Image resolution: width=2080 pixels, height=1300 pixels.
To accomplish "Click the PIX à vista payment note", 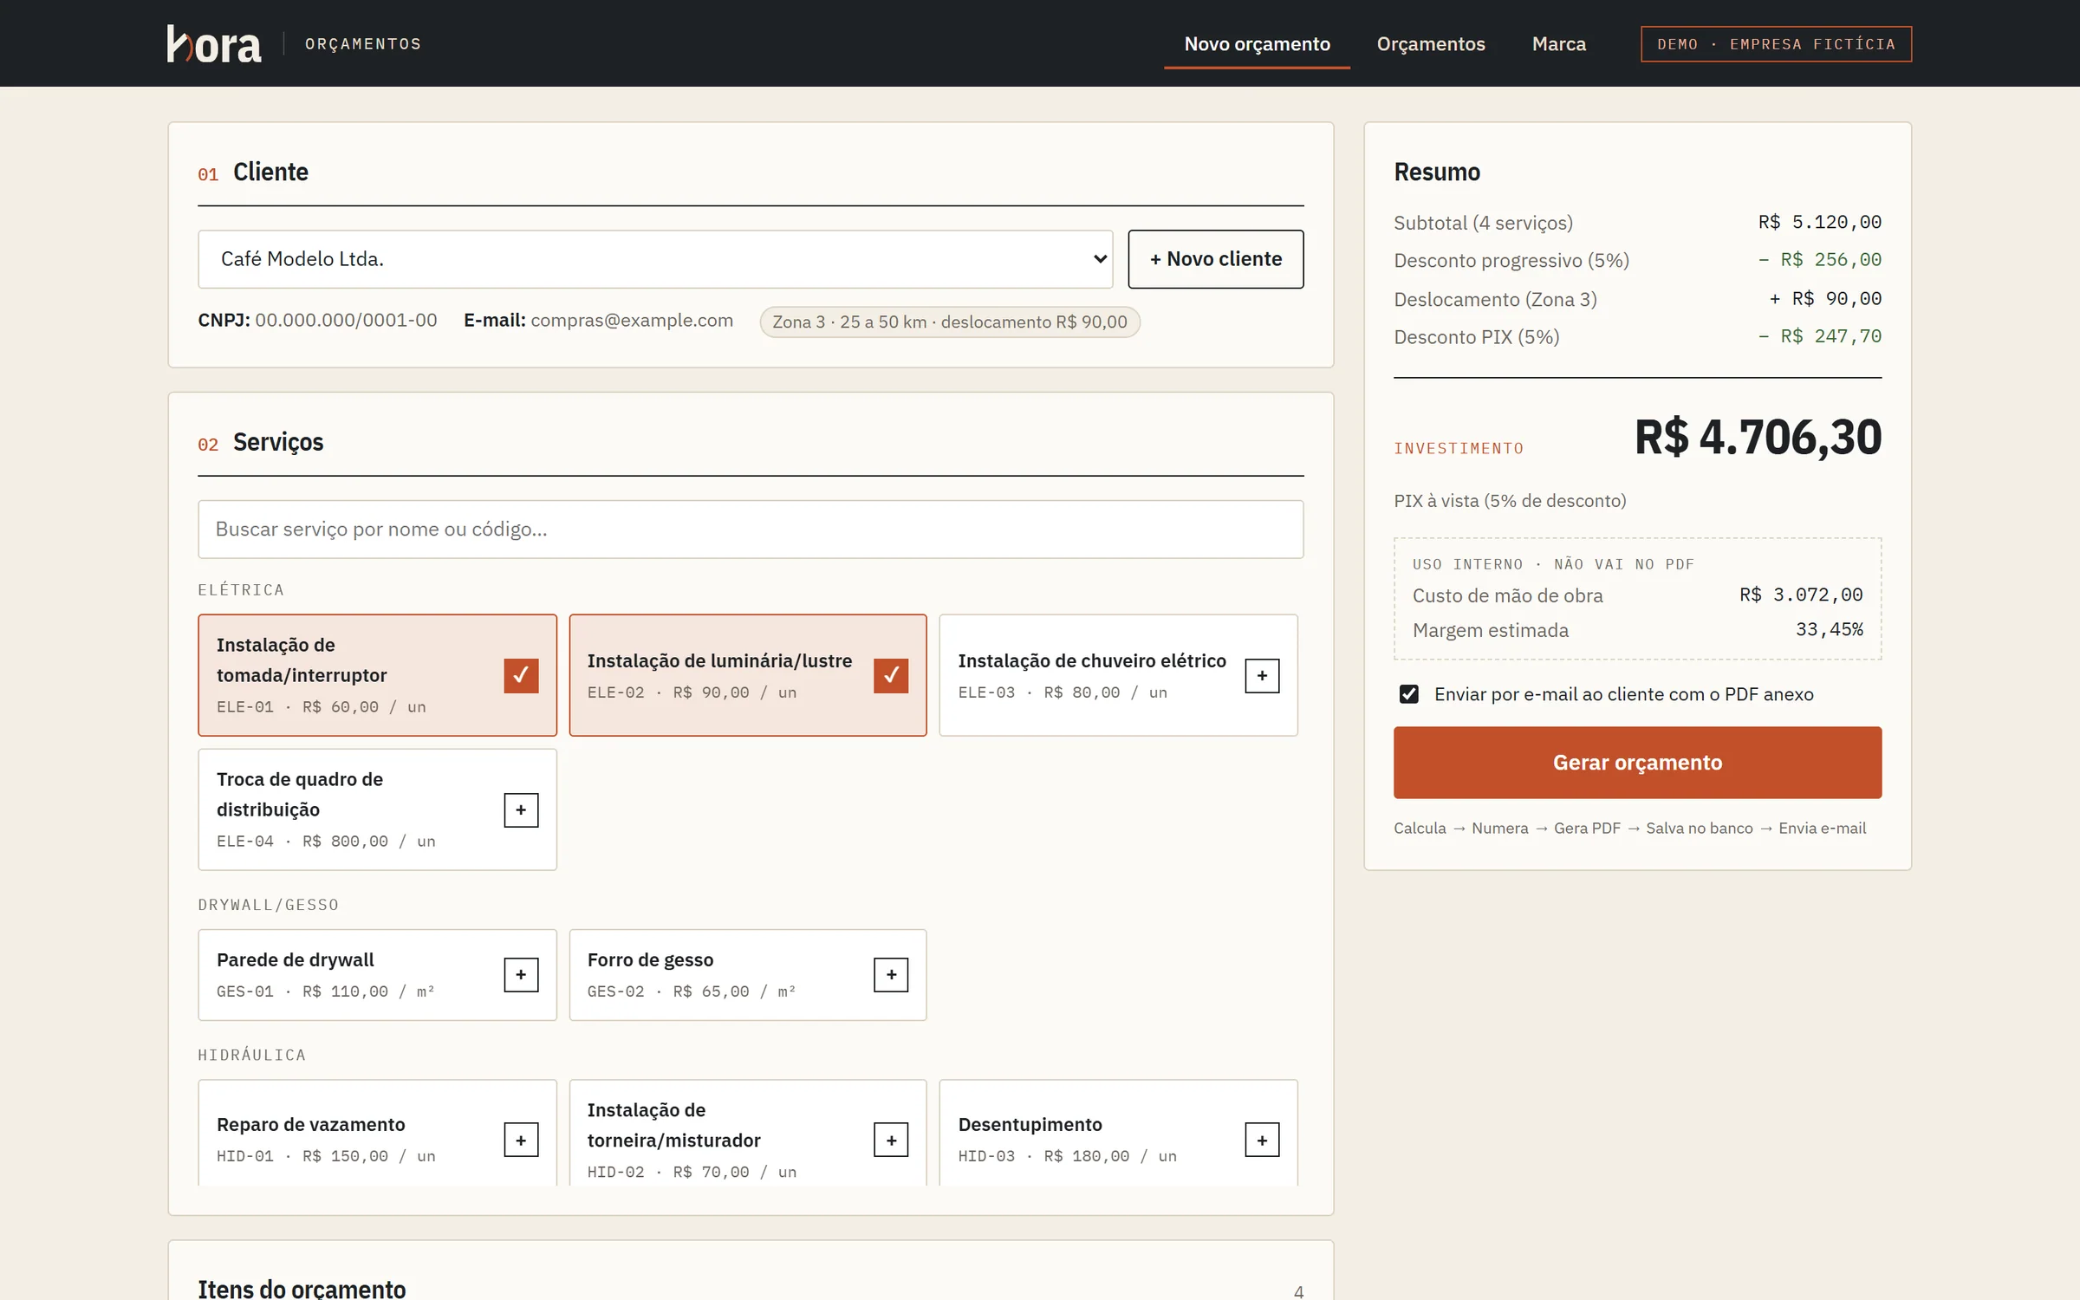I will click(x=1510, y=501).
